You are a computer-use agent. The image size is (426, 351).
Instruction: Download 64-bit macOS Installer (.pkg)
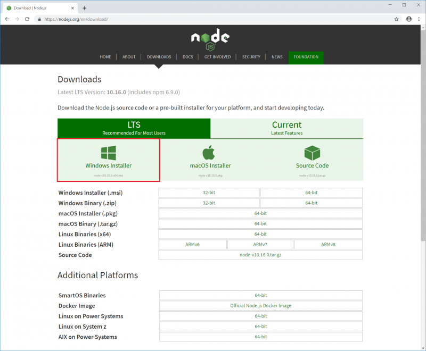260,213
